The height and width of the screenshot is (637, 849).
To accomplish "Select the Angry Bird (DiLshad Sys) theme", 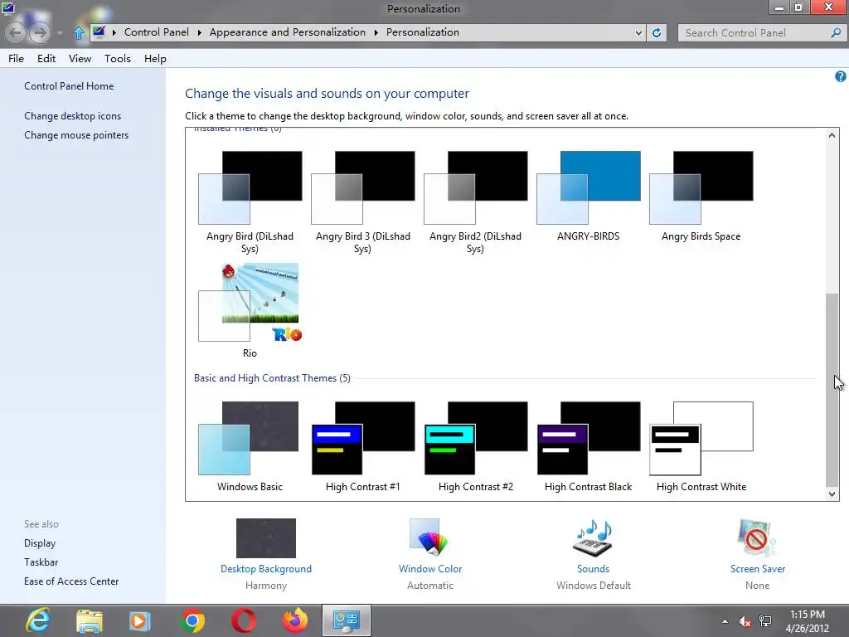I will 250,202.
